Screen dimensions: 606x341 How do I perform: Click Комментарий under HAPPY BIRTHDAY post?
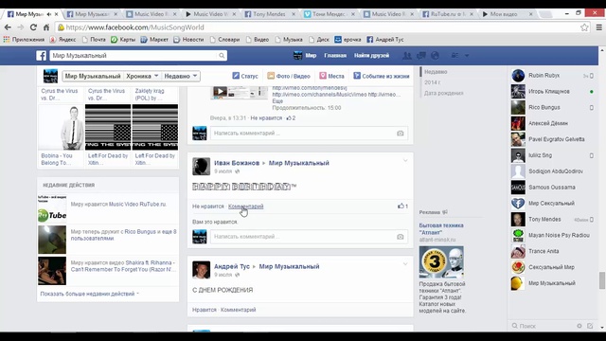246,206
